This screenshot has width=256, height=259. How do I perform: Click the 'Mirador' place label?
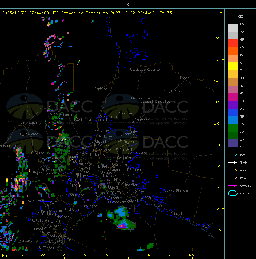130,208
